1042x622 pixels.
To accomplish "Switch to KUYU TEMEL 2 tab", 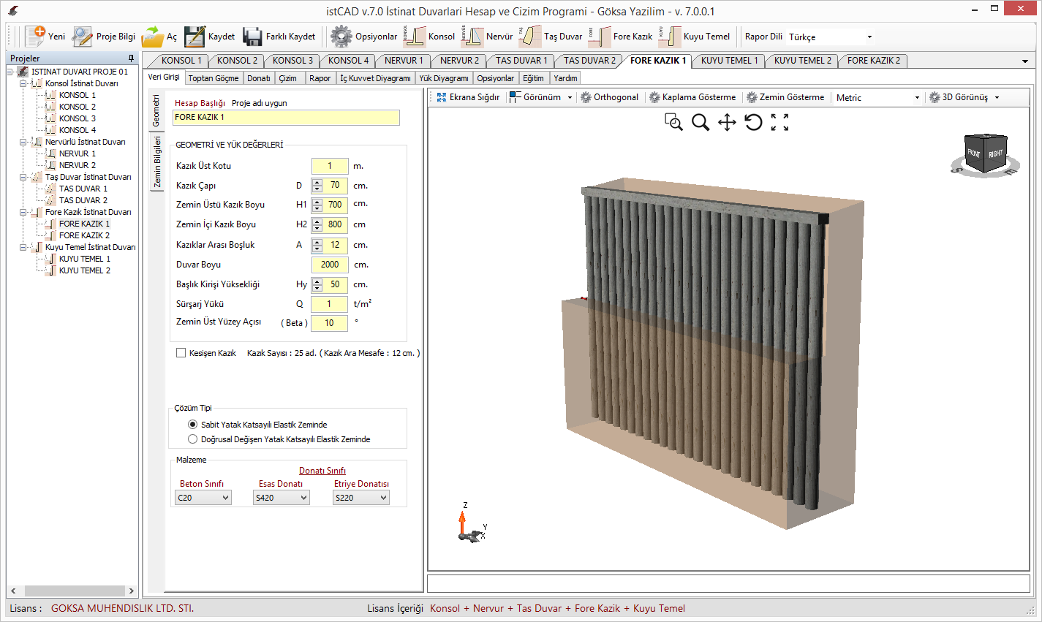I will 802,61.
